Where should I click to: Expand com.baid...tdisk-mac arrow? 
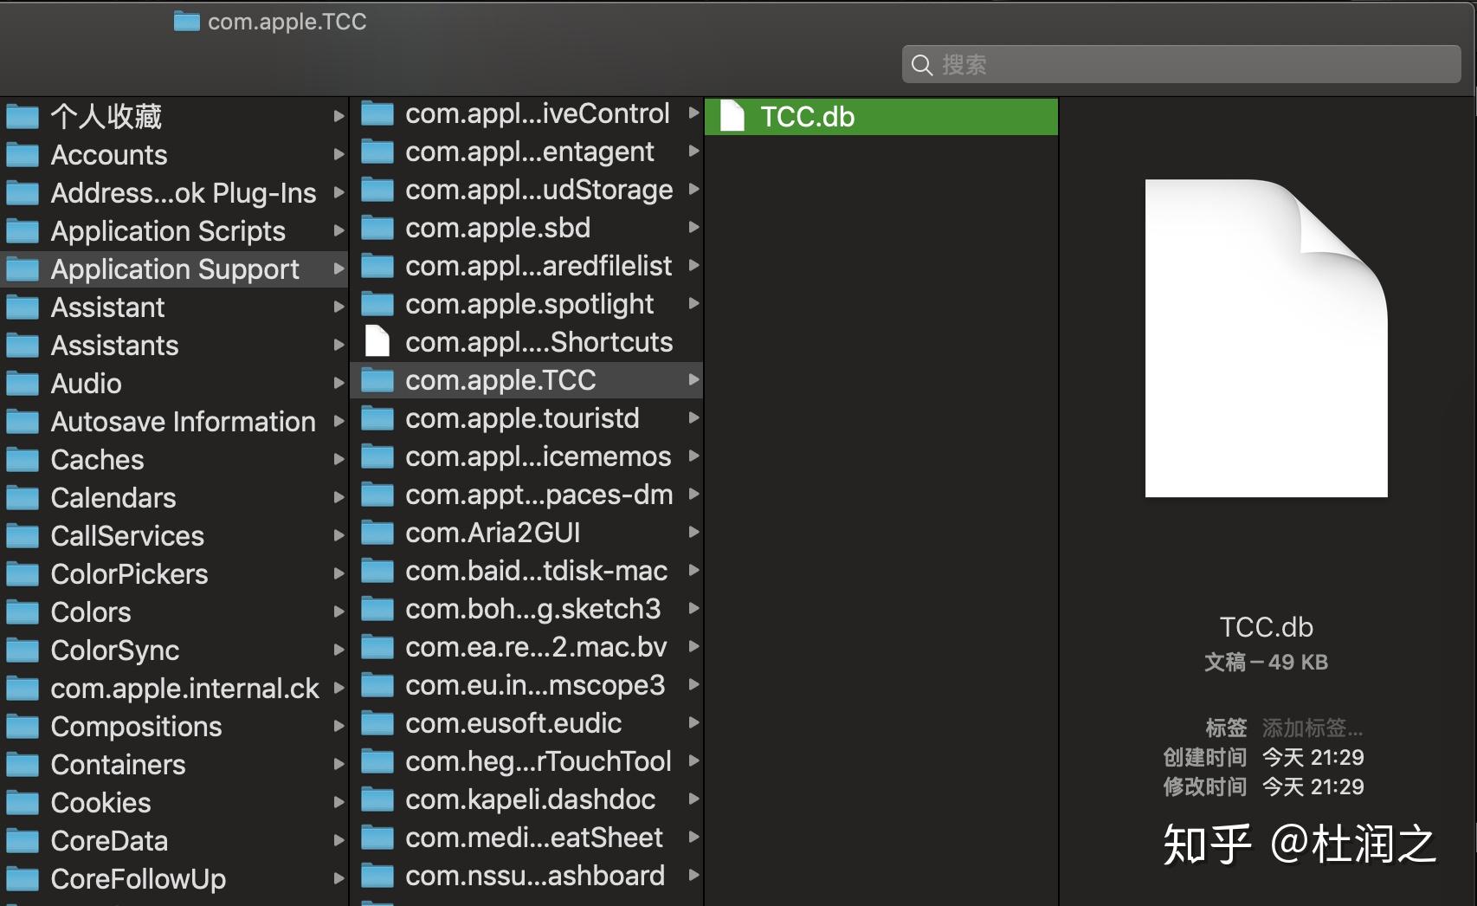pos(693,570)
